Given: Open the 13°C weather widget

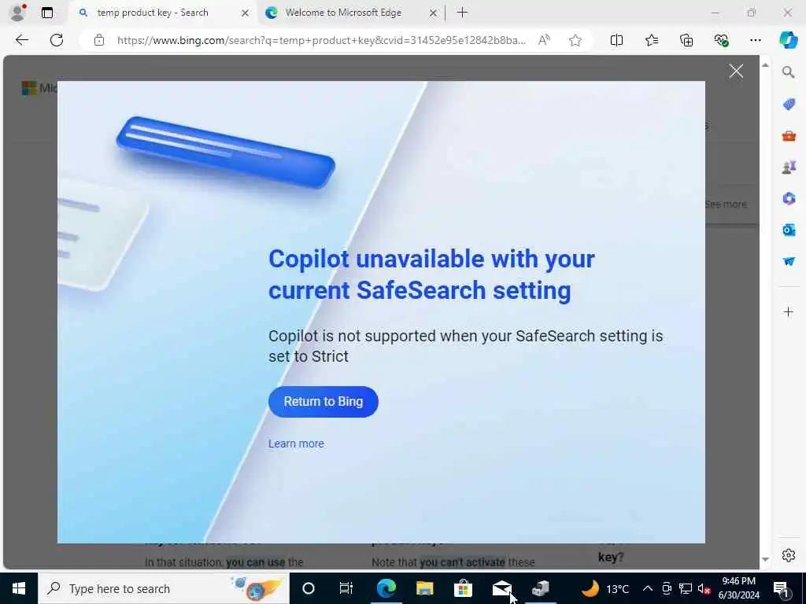Looking at the screenshot, I should click(605, 588).
